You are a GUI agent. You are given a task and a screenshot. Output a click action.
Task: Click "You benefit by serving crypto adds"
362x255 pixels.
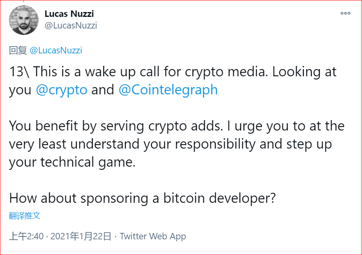pos(114,126)
